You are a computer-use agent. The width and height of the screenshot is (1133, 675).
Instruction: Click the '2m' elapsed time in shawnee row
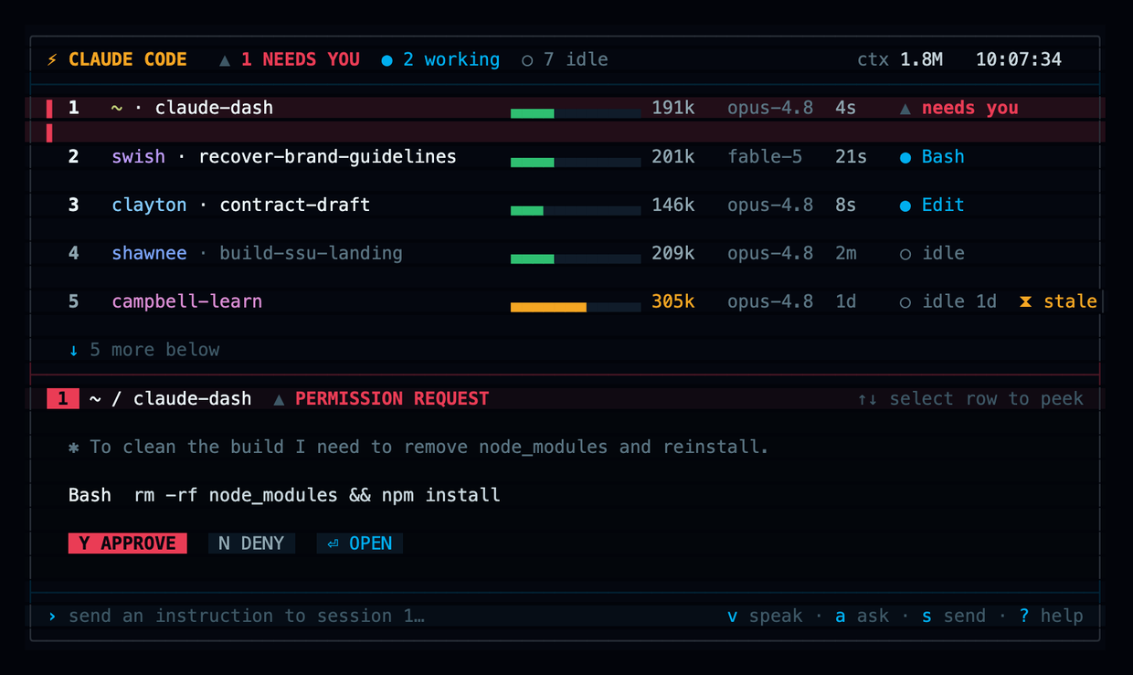click(846, 253)
